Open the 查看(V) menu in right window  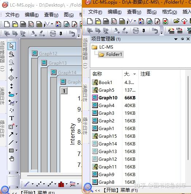[x=134, y=12]
